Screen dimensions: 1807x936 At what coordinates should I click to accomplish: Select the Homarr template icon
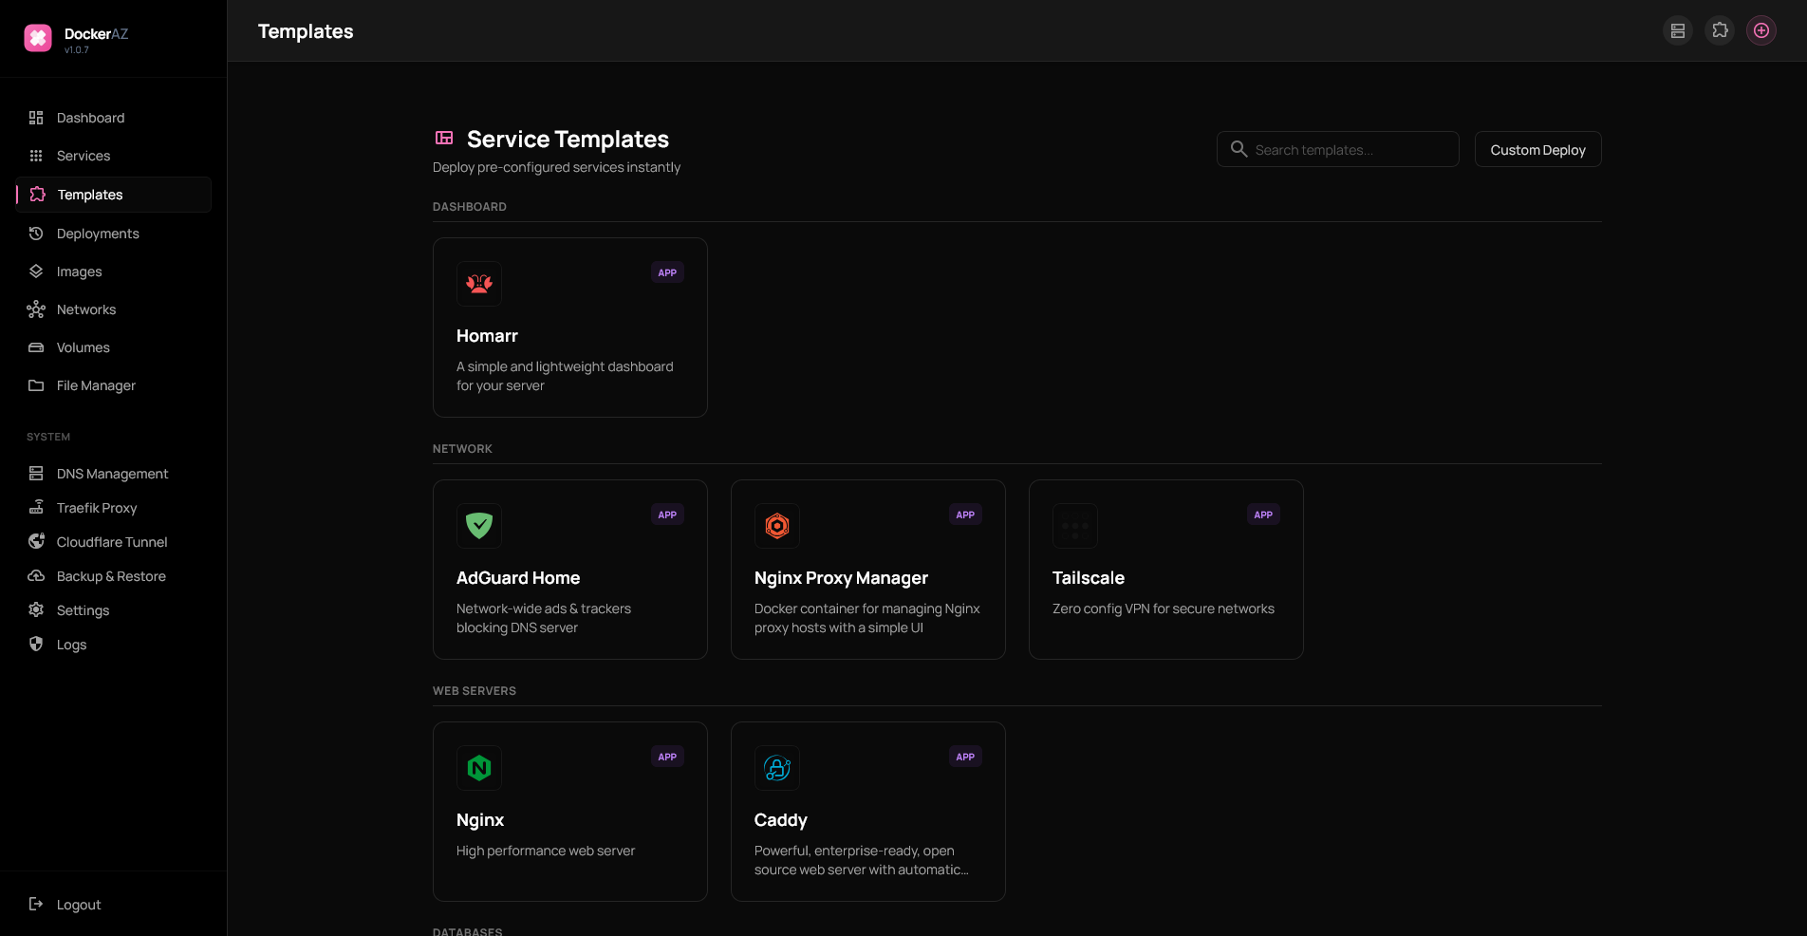[x=479, y=284]
